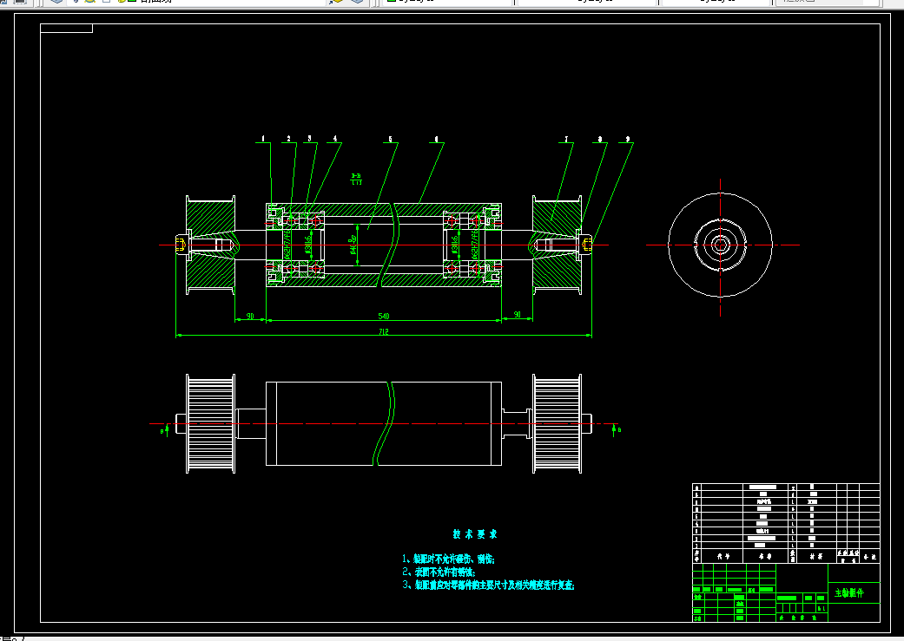Click the center of the circular side view
This screenshot has width=904, height=641.
pos(720,245)
